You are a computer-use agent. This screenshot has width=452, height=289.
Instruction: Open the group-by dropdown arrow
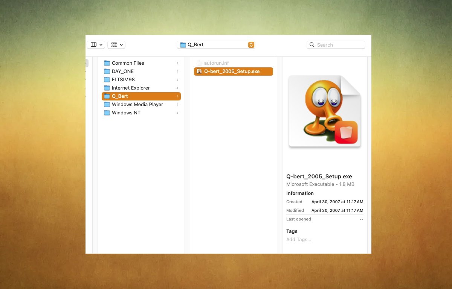tap(121, 45)
